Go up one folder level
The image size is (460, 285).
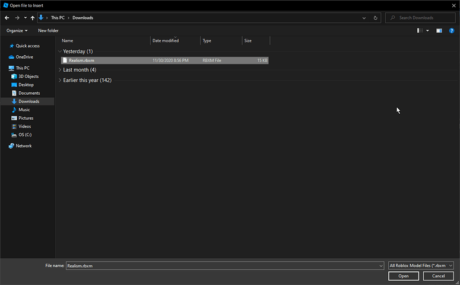click(x=33, y=18)
